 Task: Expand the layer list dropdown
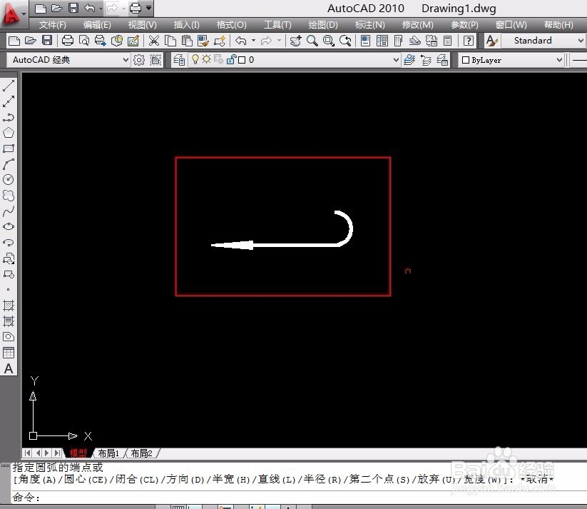[396, 60]
